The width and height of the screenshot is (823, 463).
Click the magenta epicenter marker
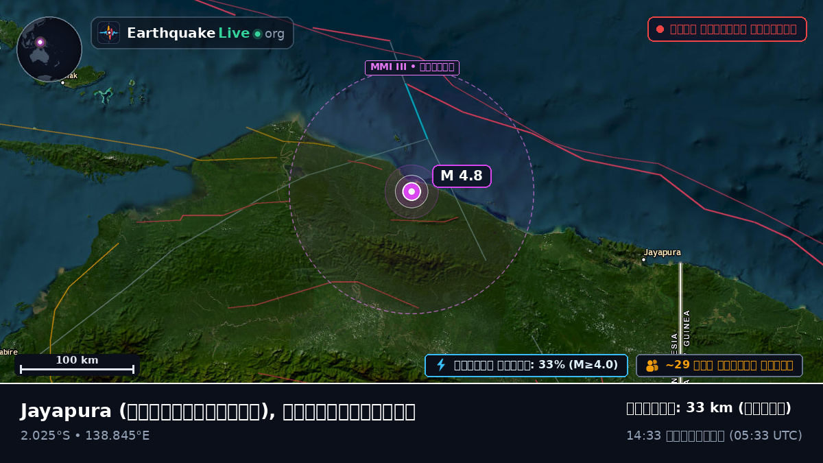pos(411,191)
